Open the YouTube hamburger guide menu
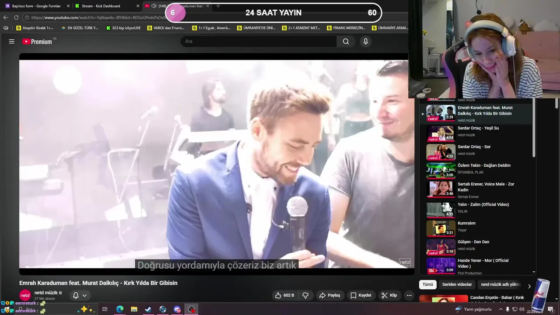The height and width of the screenshot is (315, 560). [12, 42]
